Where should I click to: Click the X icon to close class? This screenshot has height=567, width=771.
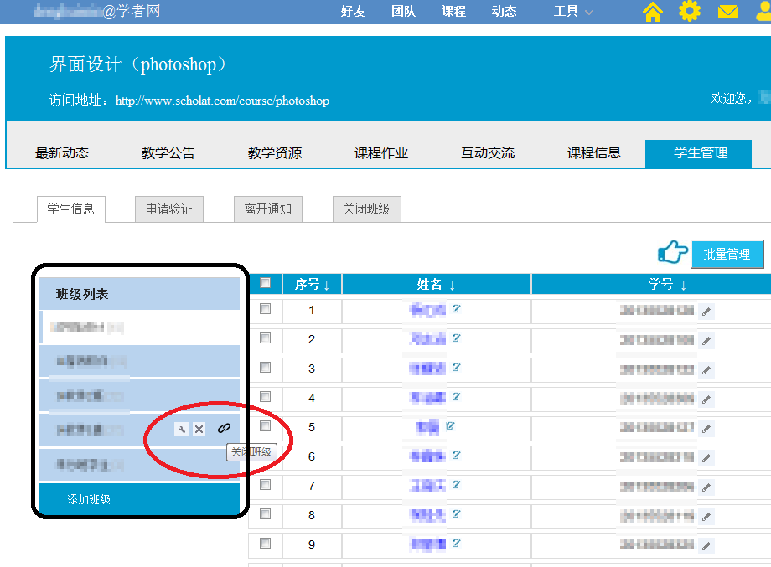(199, 429)
